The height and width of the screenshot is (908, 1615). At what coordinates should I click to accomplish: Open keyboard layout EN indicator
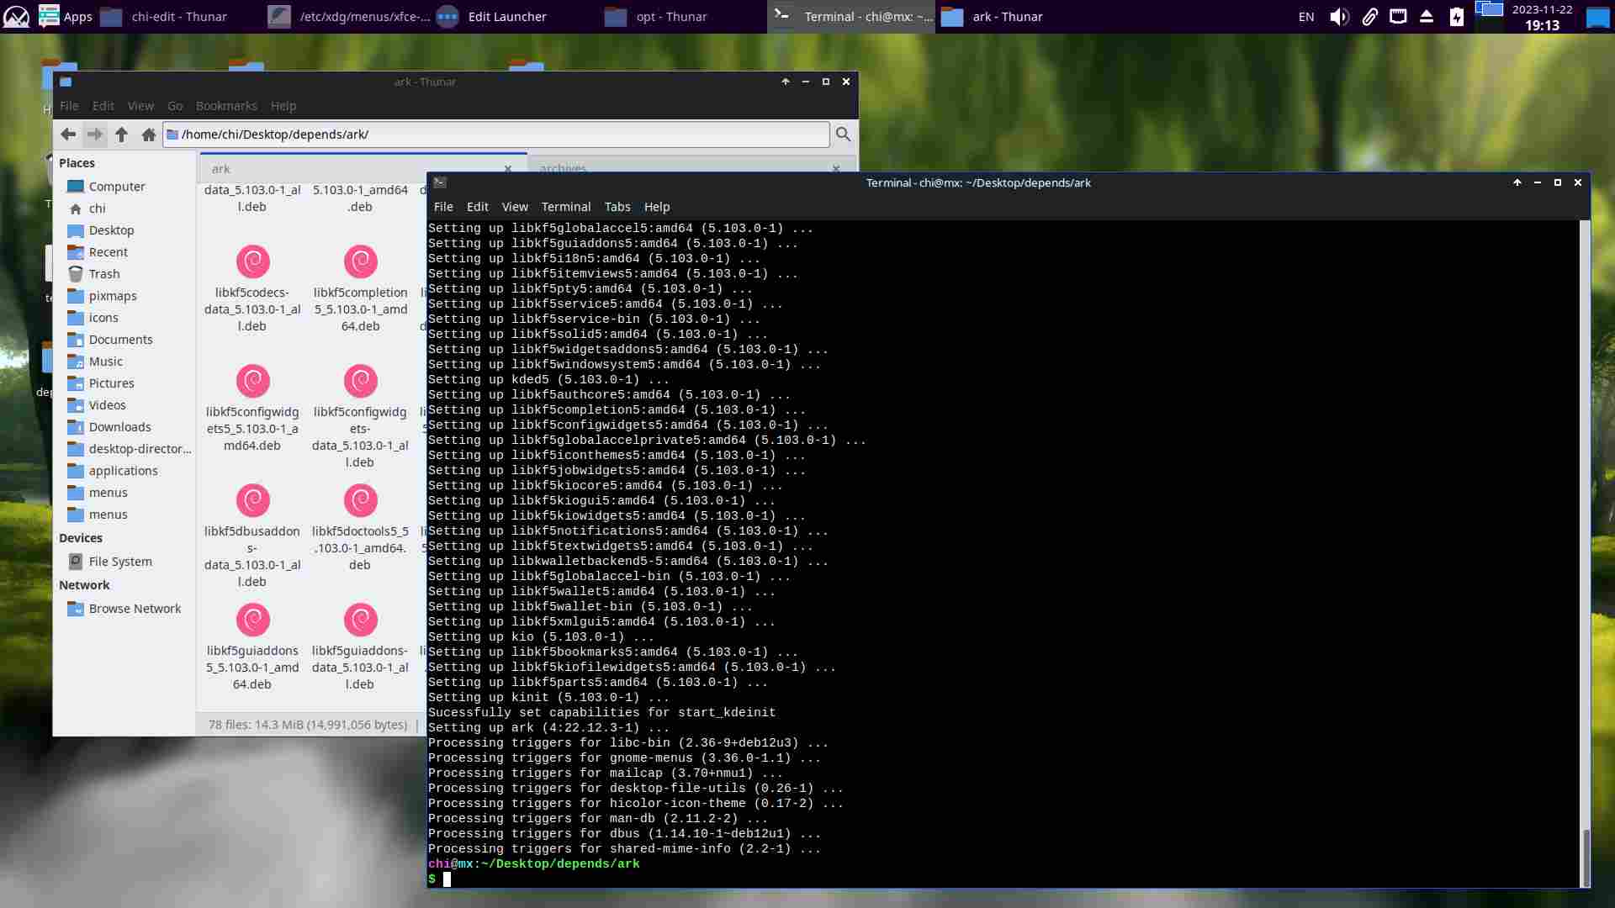[1306, 17]
